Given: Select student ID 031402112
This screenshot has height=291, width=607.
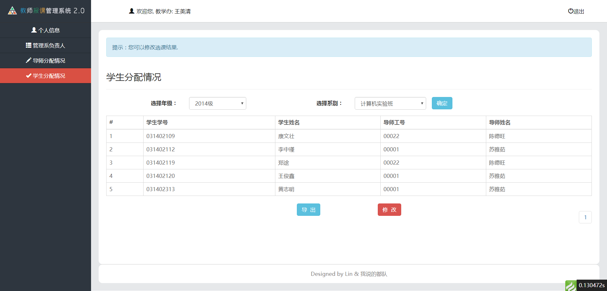Looking at the screenshot, I should (x=161, y=149).
